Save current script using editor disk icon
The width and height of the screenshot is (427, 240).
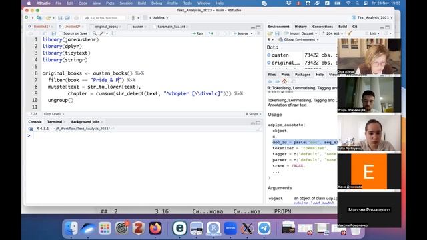53,33
